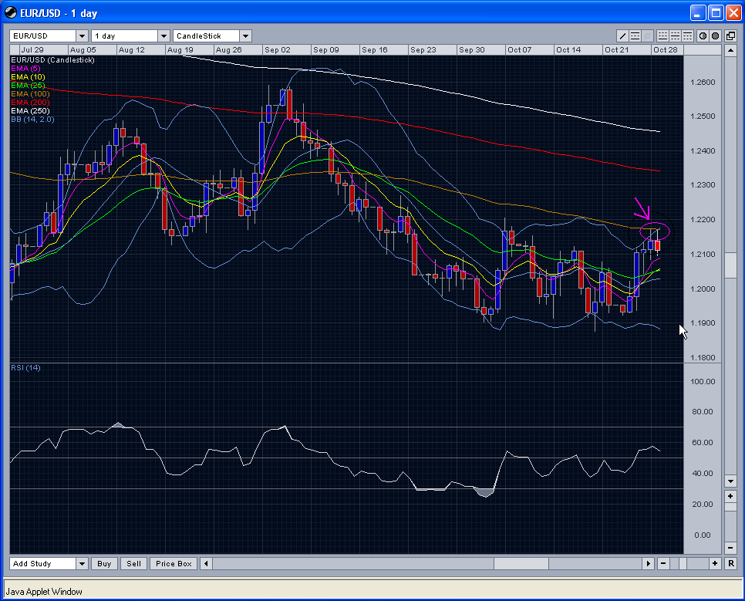The height and width of the screenshot is (601, 745).
Task: Open the Price Box
Action: coord(173,563)
